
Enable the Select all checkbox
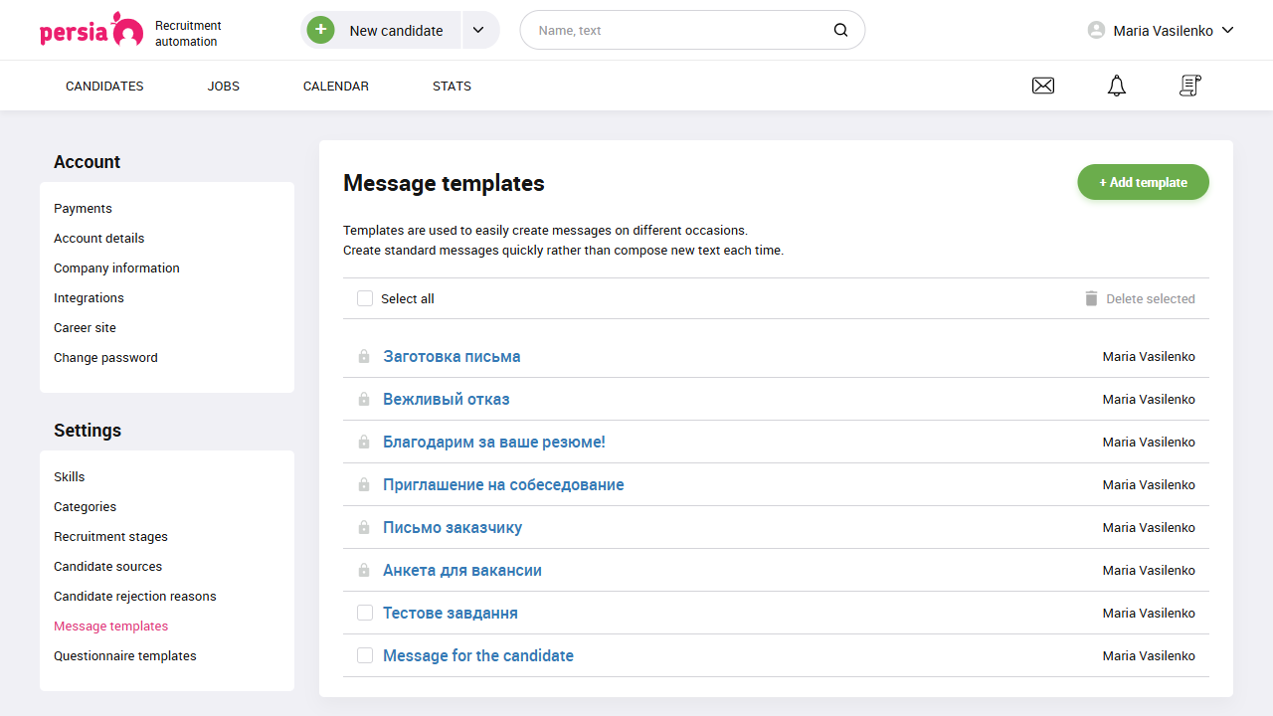point(364,298)
